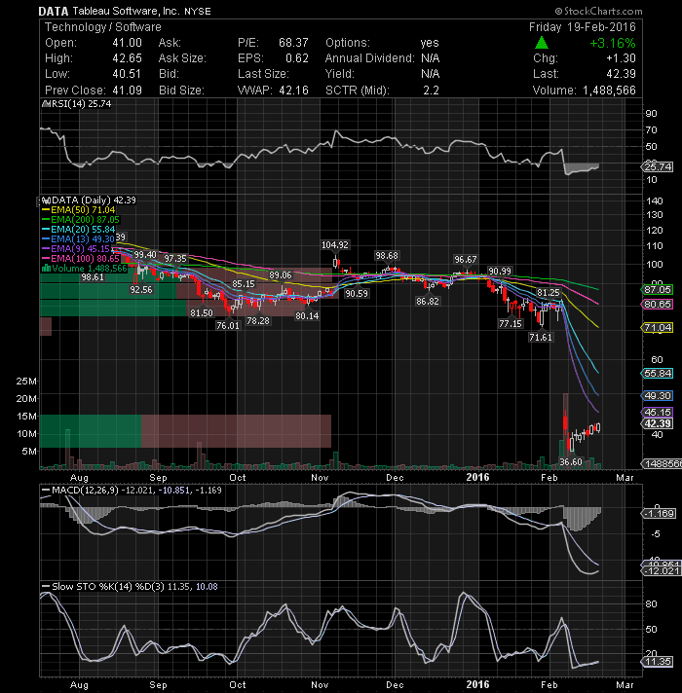682x693 pixels.
Task: Click the yellow 71.04 tag on the price axis
Action: coord(658,327)
